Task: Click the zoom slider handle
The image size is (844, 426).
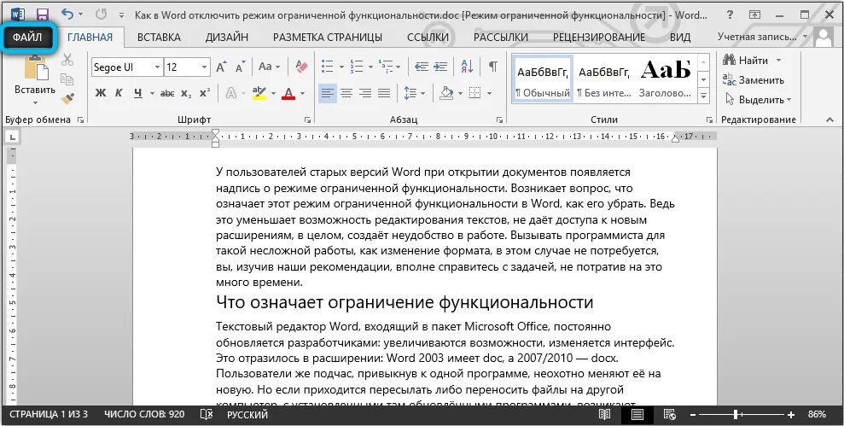Action: [x=736, y=414]
